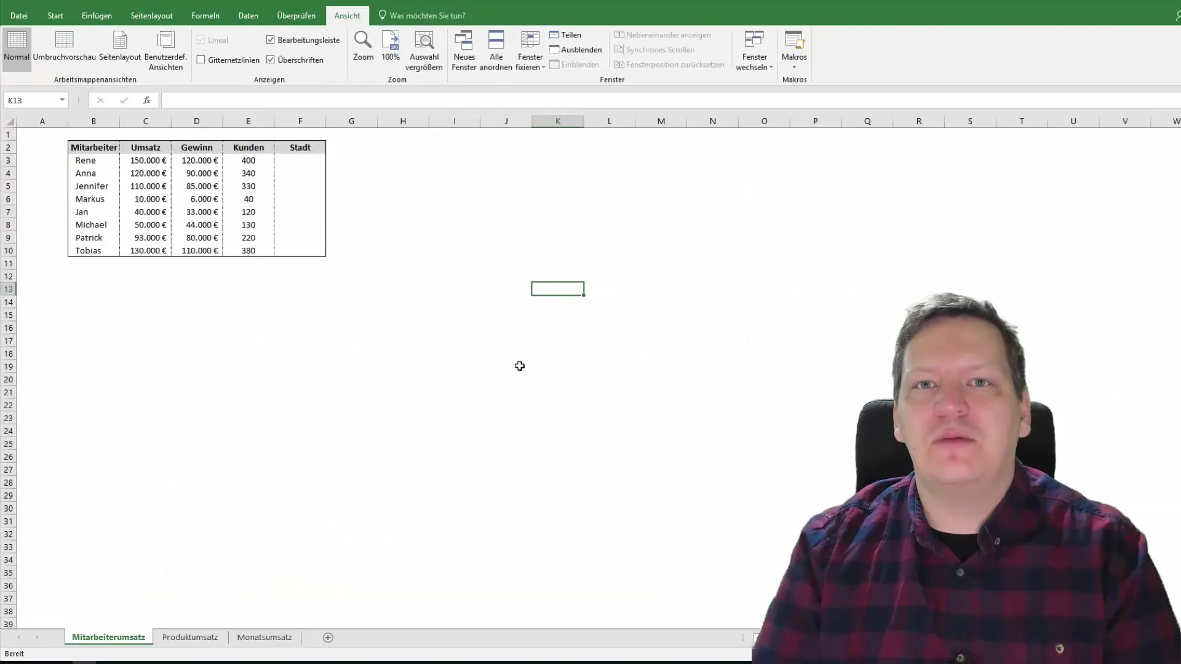1181x664 pixels.
Task: Enable the Gitternetzlinien checkbox
Action: (201, 60)
